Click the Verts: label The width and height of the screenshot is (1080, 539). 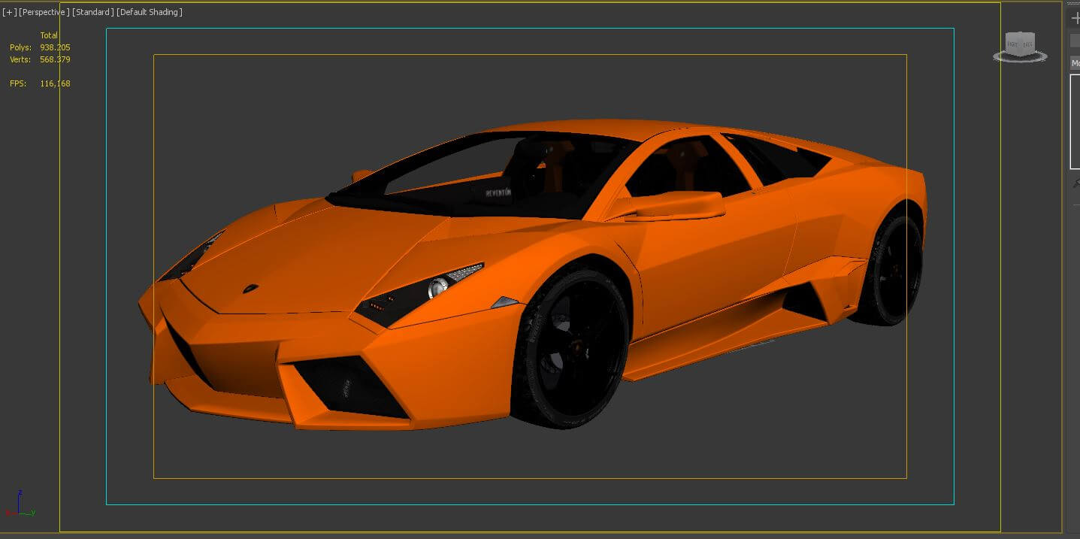(x=20, y=59)
